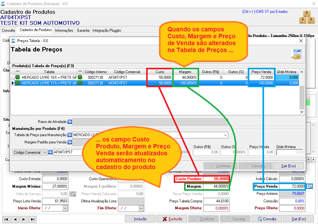Click the Novo Preço Venda field

click(216, 194)
